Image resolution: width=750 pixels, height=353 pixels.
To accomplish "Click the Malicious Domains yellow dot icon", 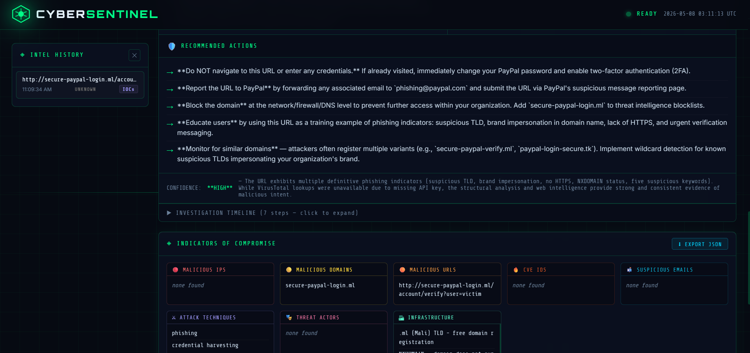I will pos(289,270).
